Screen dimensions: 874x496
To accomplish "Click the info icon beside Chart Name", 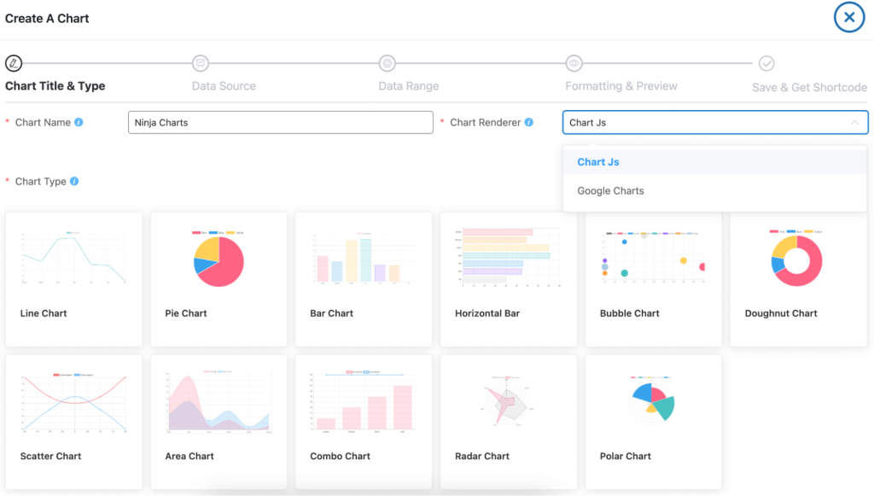I will tap(79, 122).
